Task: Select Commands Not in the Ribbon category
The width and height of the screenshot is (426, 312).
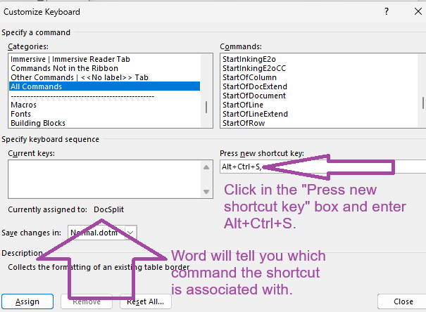Action: click(105, 68)
